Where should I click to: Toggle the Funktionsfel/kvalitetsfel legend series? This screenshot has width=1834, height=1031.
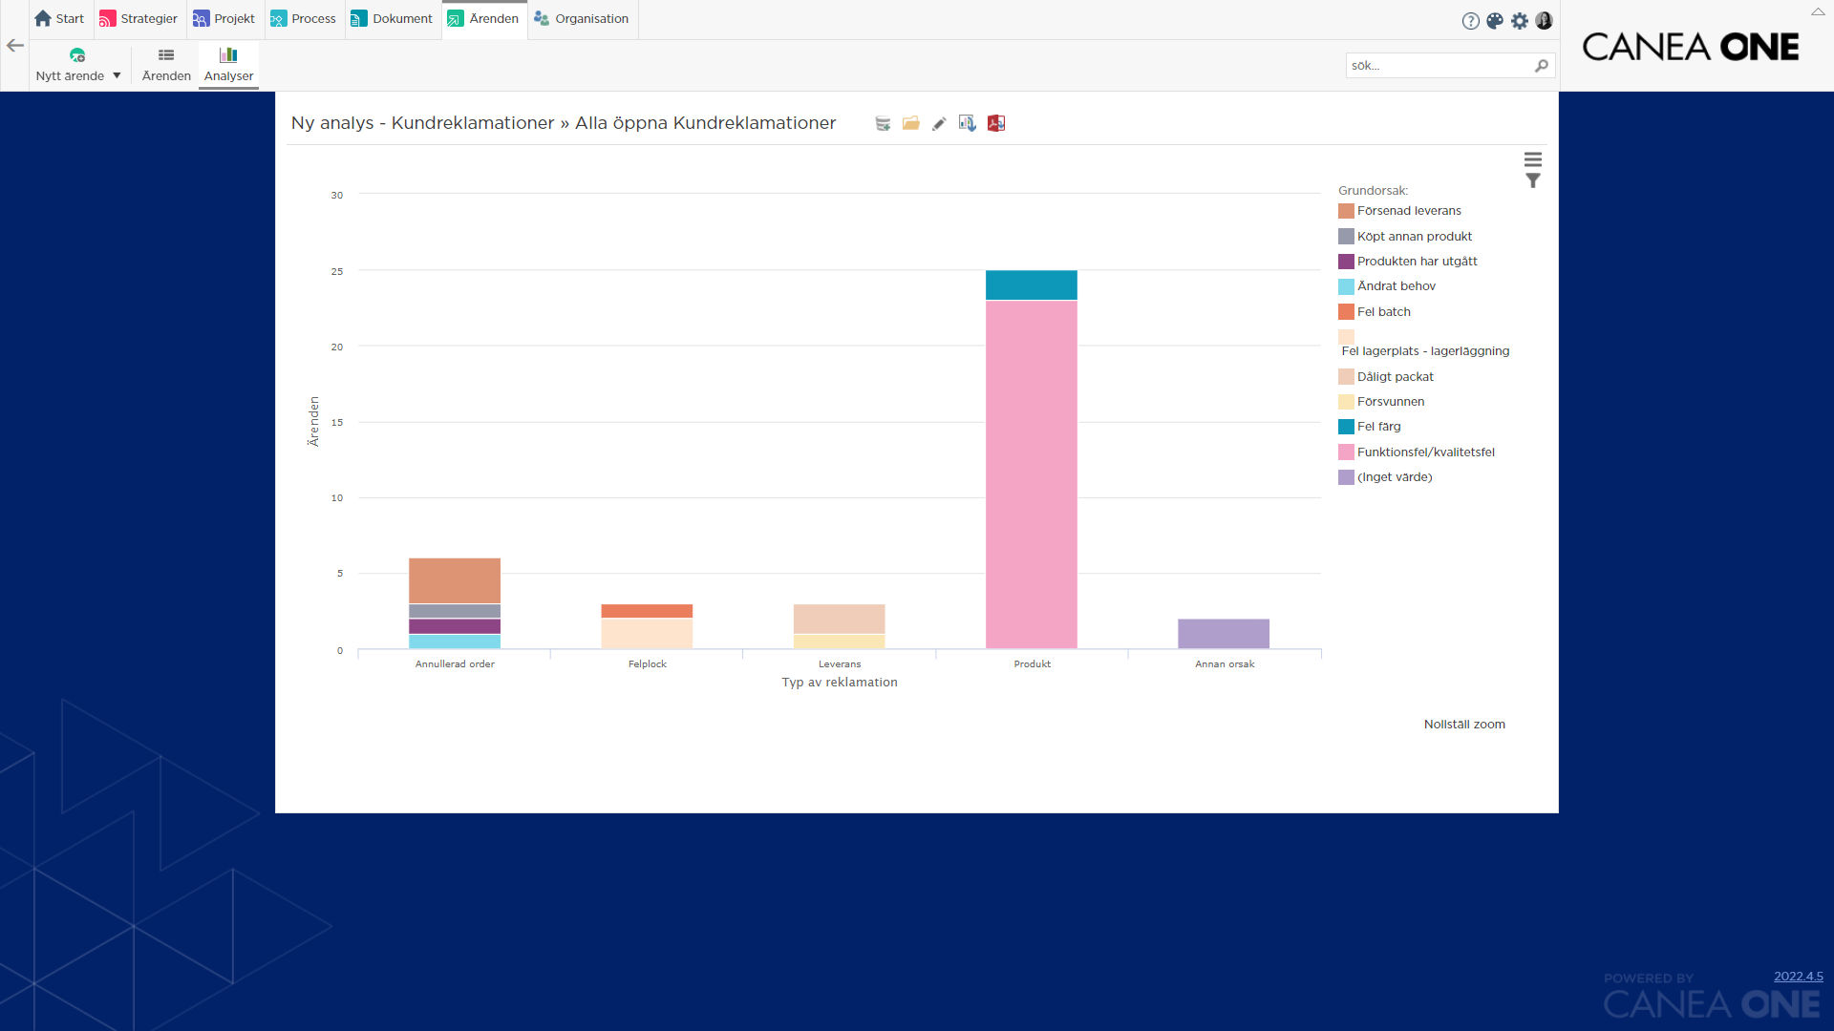pos(1417,452)
